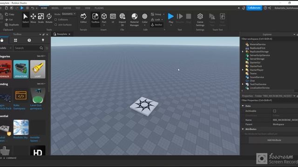298x167 pixels.
Task: Open the Toolbox recent clock tab
Action: coord(29,40)
